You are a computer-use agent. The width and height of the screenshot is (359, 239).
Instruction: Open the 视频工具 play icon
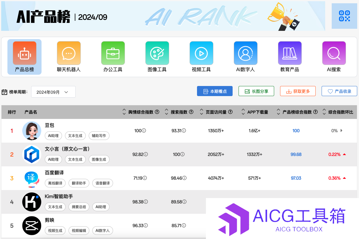tap(201, 53)
